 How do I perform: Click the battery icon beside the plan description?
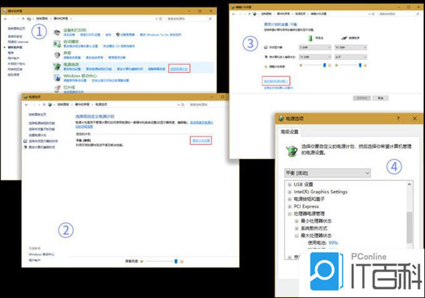(x=292, y=151)
